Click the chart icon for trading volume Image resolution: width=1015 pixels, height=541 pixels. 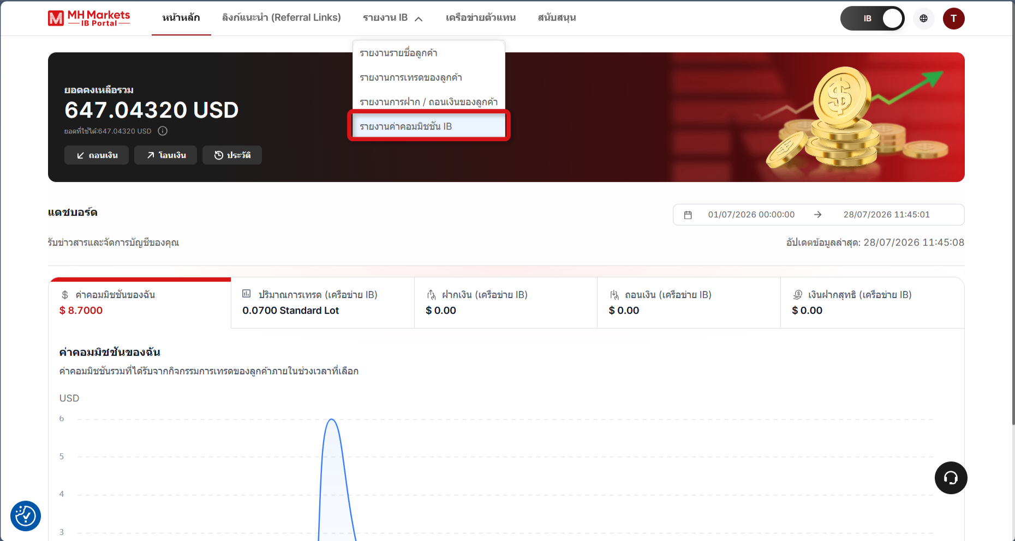[247, 294]
